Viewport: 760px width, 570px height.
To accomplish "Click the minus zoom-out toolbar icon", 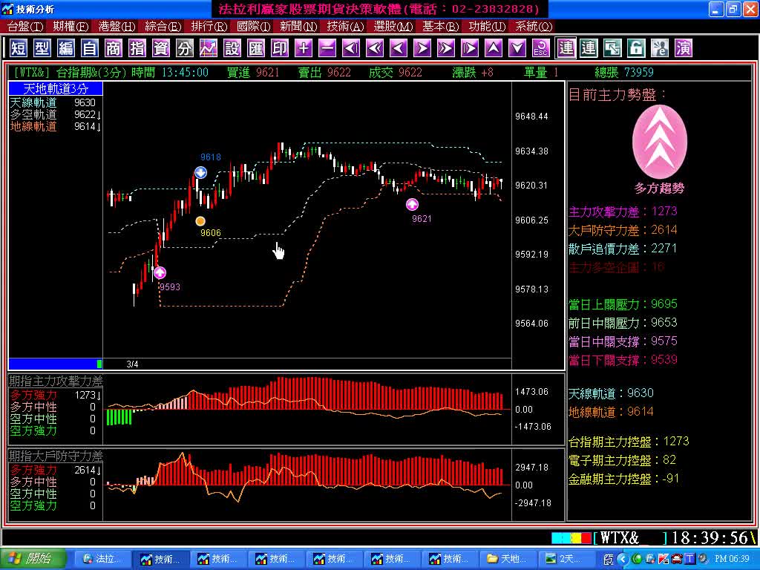I will pos(327,48).
